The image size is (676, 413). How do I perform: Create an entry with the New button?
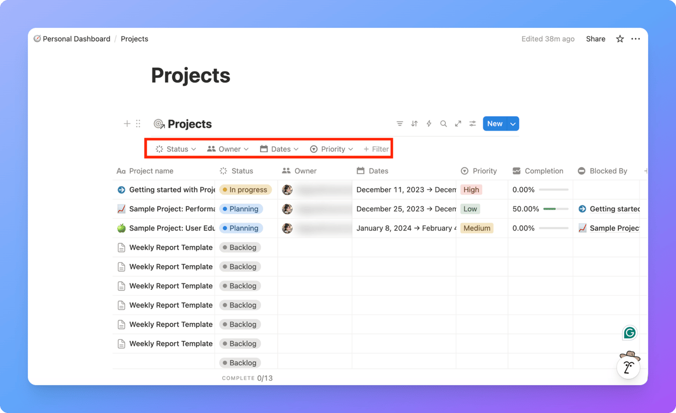coord(494,123)
